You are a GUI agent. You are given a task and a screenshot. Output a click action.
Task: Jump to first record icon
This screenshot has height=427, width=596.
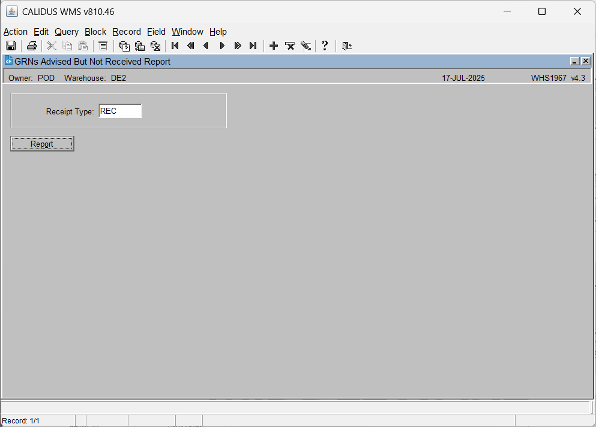point(175,46)
